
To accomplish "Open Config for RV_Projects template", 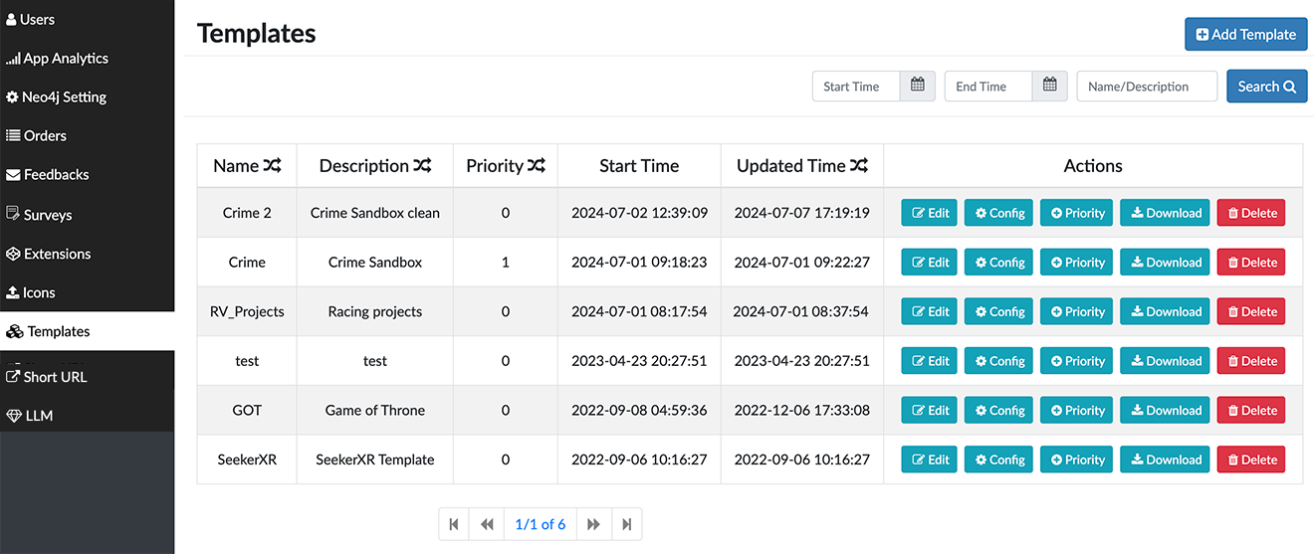I will tap(998, 311).
